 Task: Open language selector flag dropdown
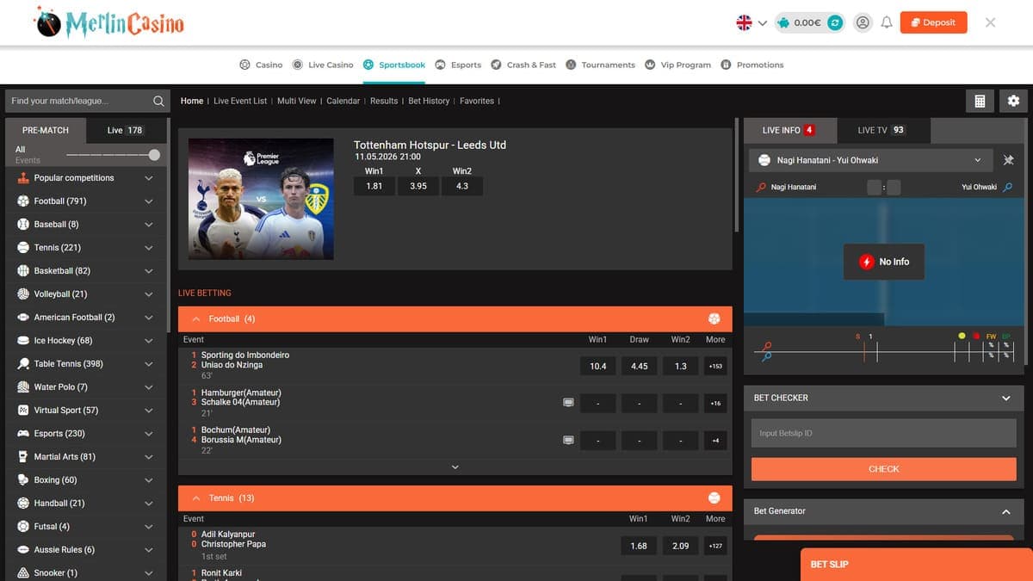[x=752, y=23]
